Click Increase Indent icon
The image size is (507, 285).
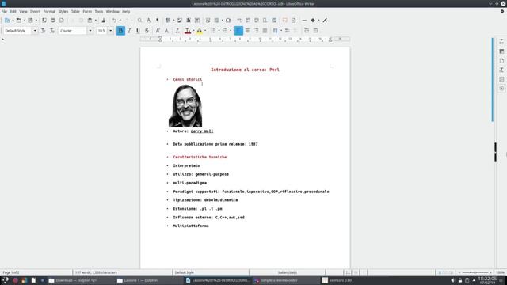(x=307, y=31)
